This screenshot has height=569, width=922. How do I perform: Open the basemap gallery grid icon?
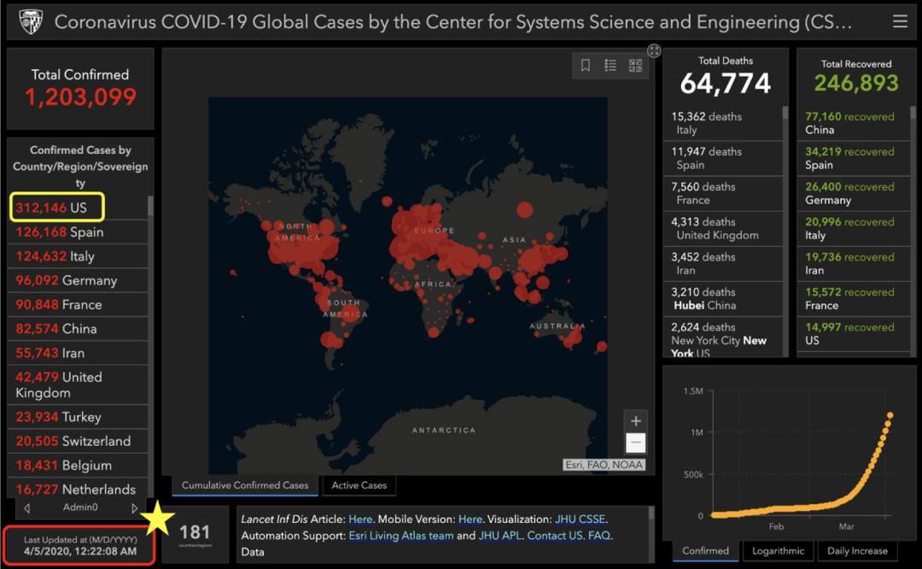click(636, 65)
